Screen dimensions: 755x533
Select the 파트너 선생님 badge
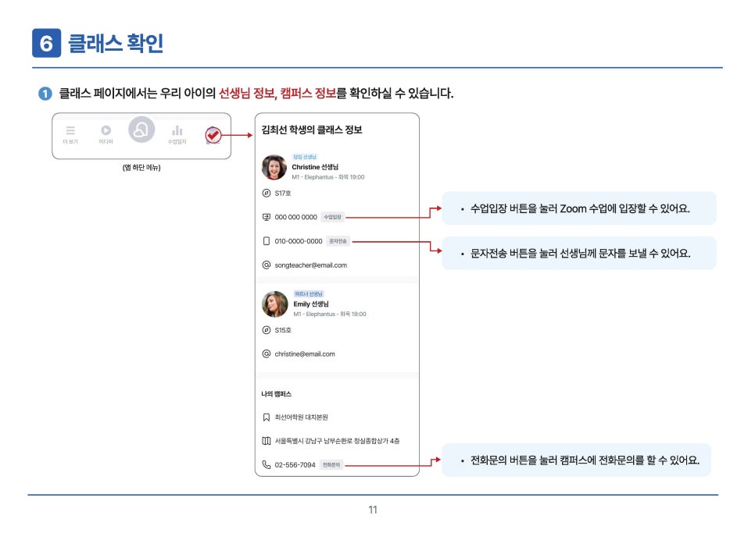(x=309, y=292)
